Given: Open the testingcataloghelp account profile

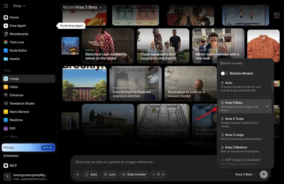Looking at the screenshot, I should pyautogui.click(x=28, y=177).
